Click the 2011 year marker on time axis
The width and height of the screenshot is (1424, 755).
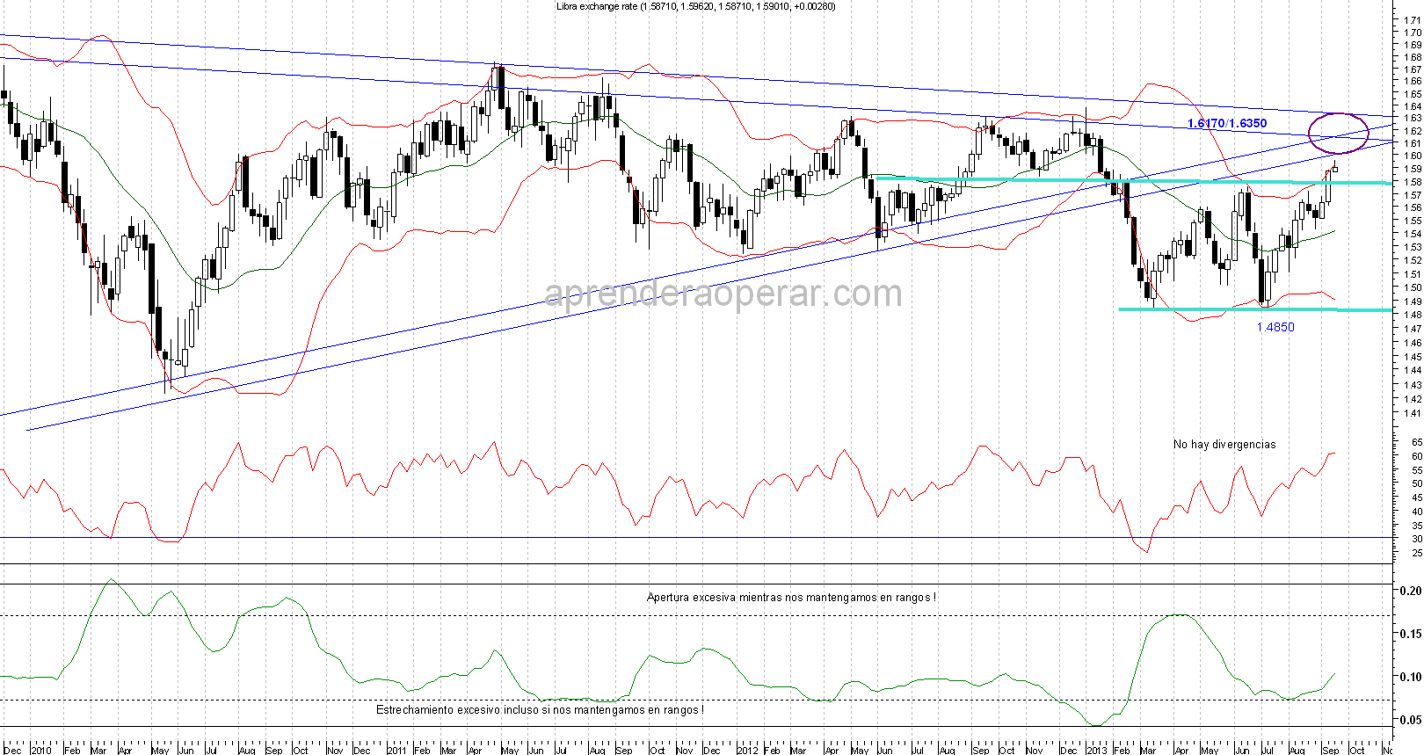coord(396,750)
